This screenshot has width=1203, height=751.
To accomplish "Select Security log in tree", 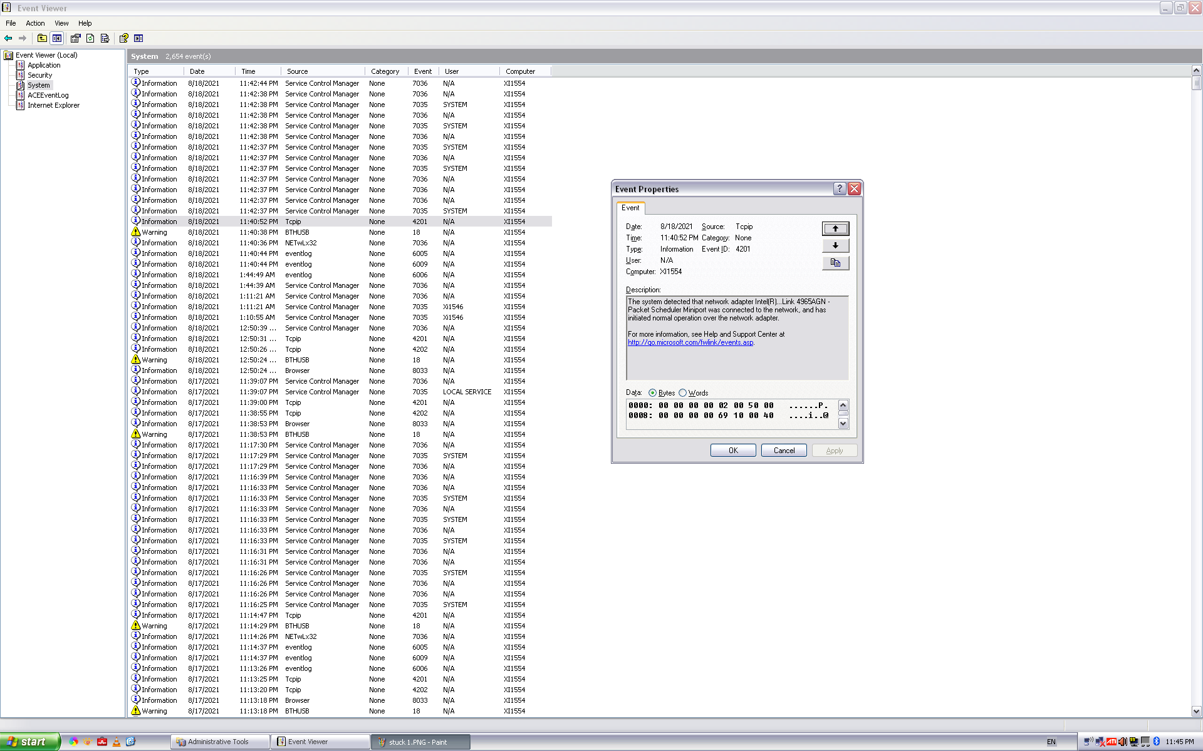I will (39, 75).
